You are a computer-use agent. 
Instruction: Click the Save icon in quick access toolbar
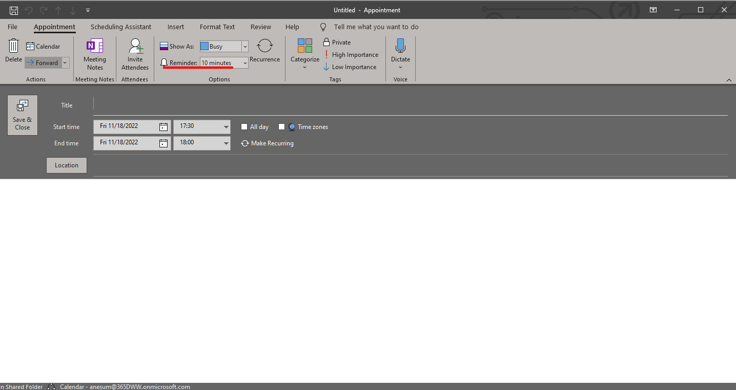click(x=14, y=10)
